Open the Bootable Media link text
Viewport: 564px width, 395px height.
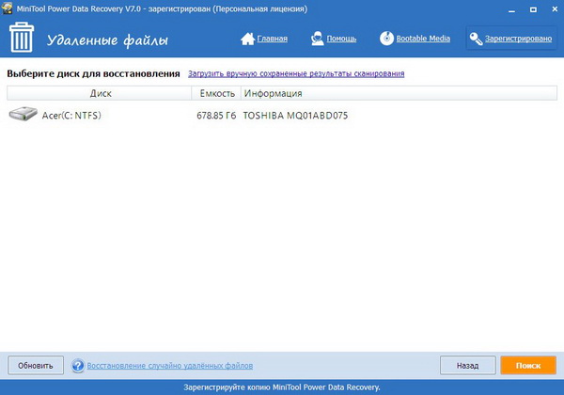(x=424, y=39)
